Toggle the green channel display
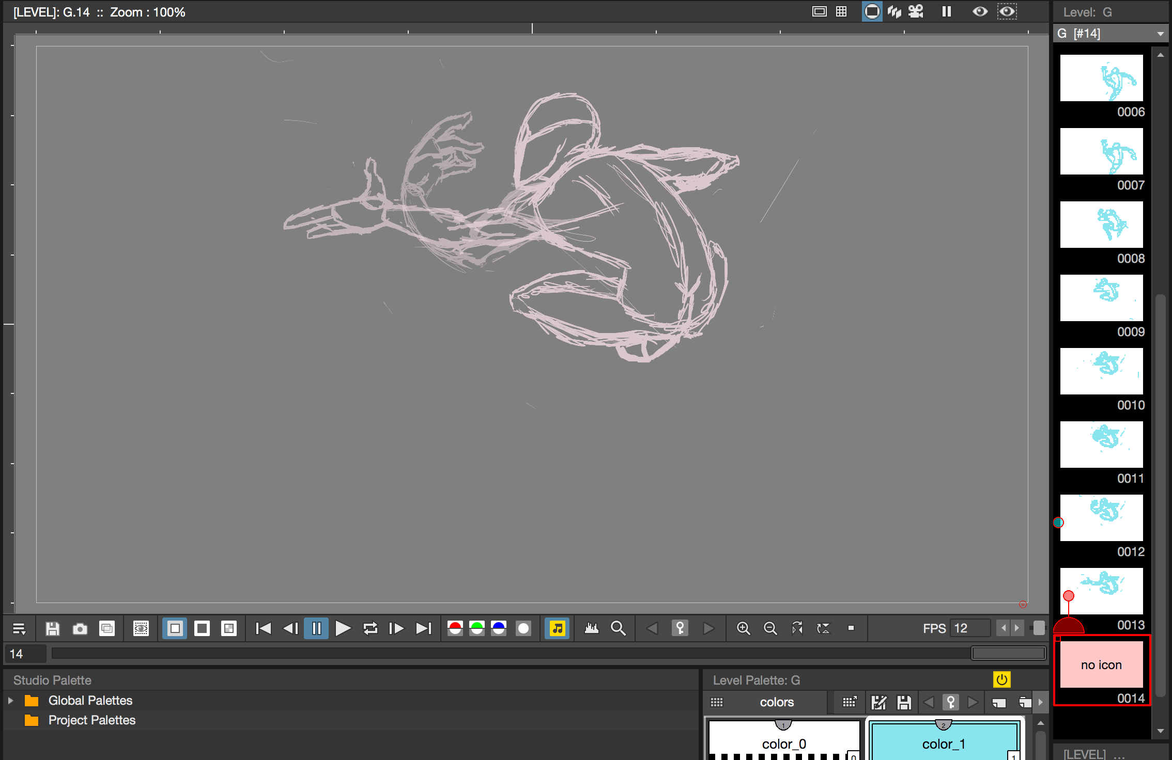This screenshot has height=760, width=1172. tap(476, 628)
